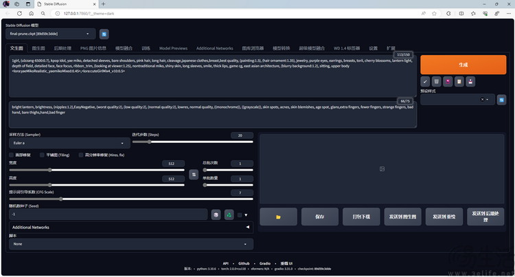The height and width of the screenshot is (277, 515).
Task: Click the 打包下载 zip download button
Action: coord(361,217)
